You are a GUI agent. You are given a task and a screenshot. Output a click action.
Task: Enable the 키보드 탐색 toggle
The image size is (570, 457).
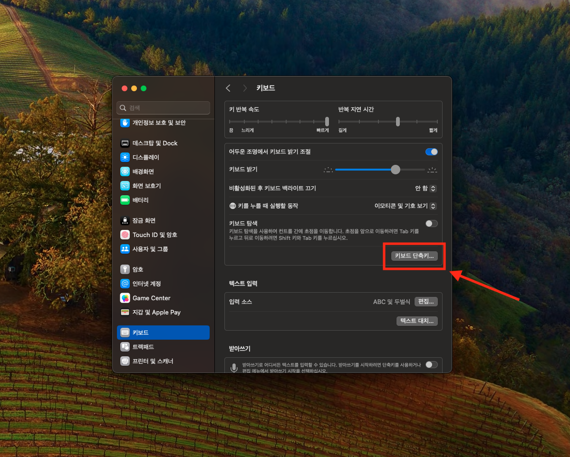(x=432, y=223)
